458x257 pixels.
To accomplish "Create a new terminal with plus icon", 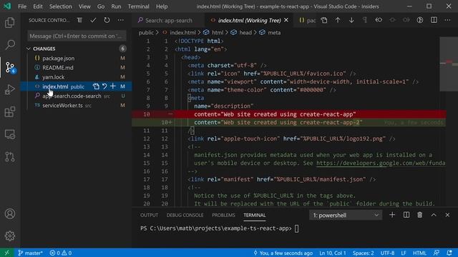I will tap(392, 215).
